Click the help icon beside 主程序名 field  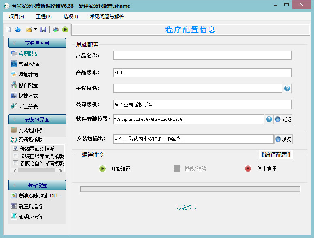pyautogui.click(x=287, y=88)
